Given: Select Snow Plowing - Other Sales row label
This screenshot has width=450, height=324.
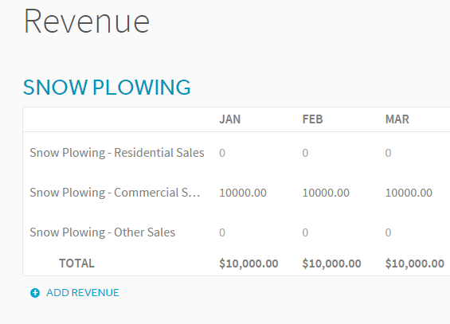Looking at the screenshot, I should (x=102, y=232).
